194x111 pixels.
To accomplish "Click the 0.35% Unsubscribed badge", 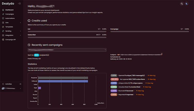I will click(x=114, y=87).
